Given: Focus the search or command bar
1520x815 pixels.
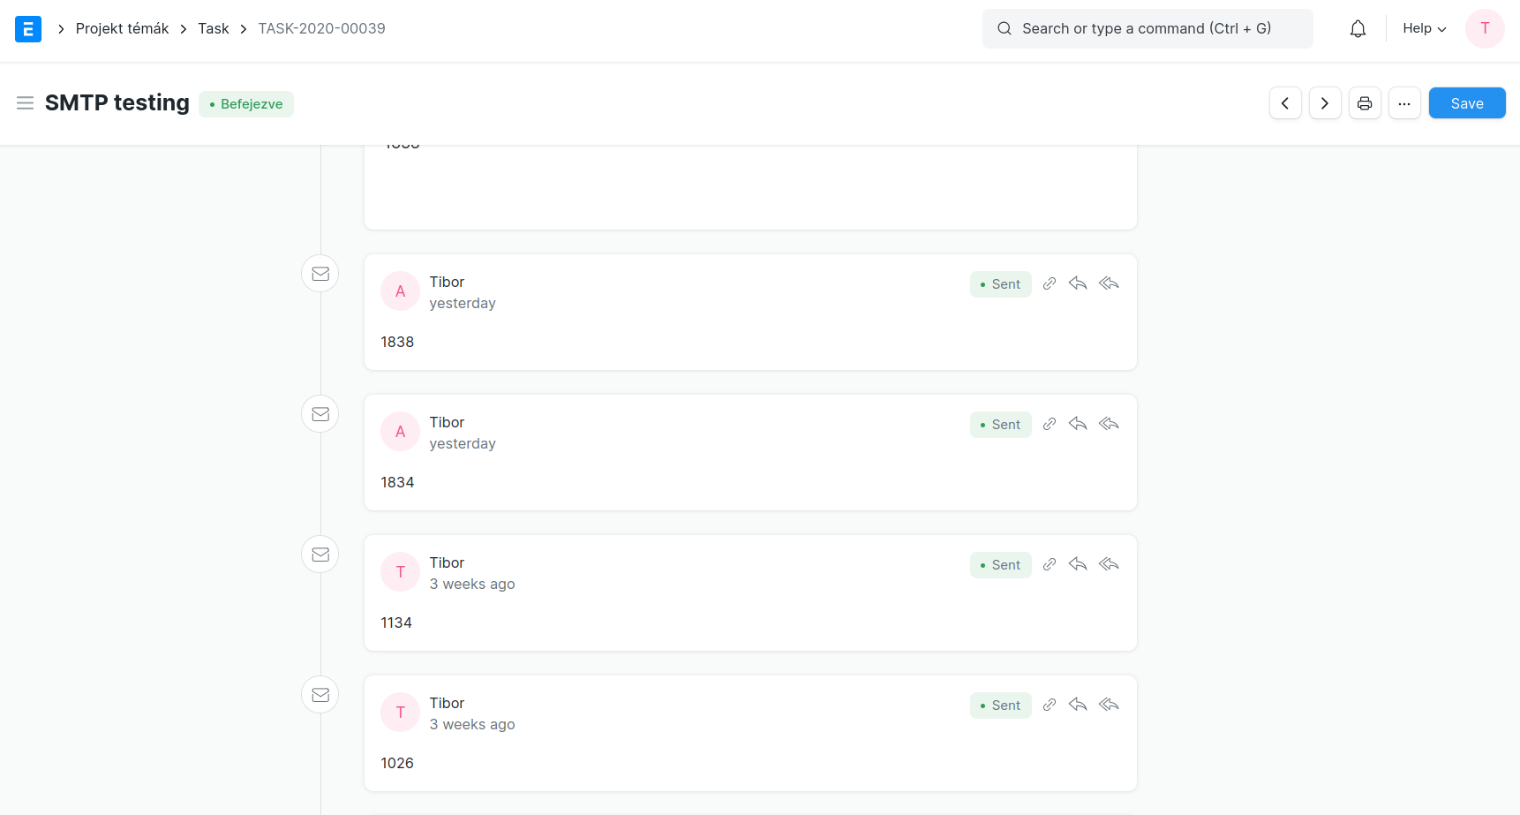Looking at the screenshot, I should click(1148, 29).
